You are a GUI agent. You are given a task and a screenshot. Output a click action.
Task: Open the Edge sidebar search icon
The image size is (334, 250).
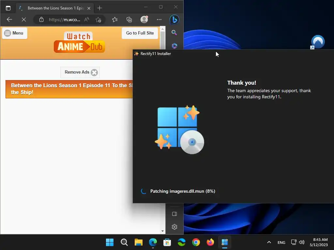(x=174, y=33)
